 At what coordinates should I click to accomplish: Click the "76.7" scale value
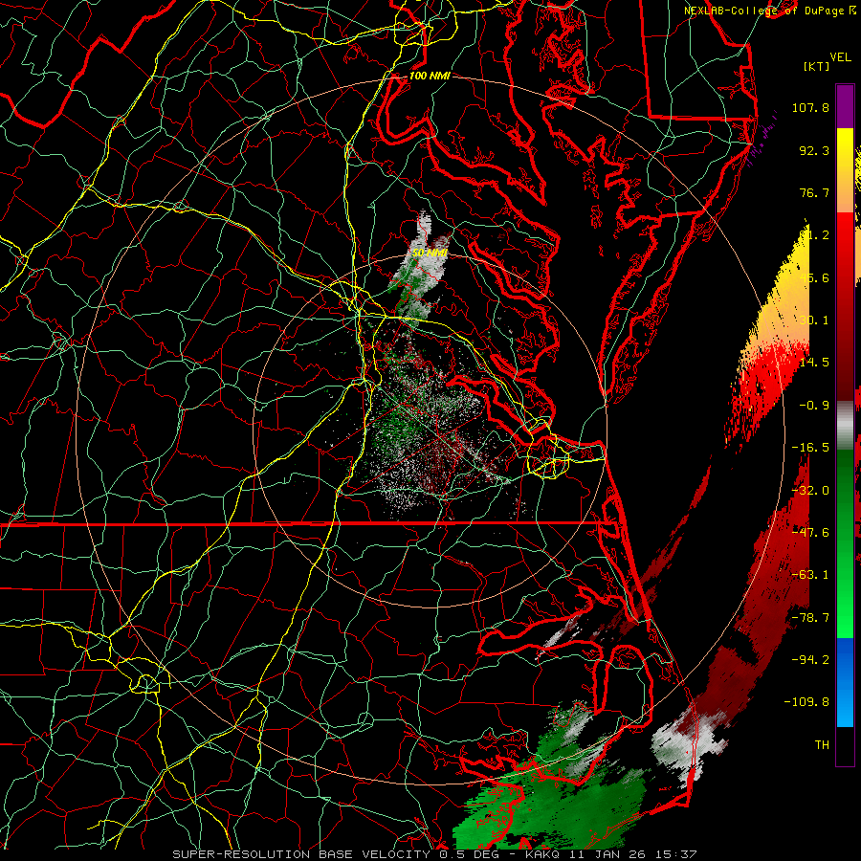[814, 192]
